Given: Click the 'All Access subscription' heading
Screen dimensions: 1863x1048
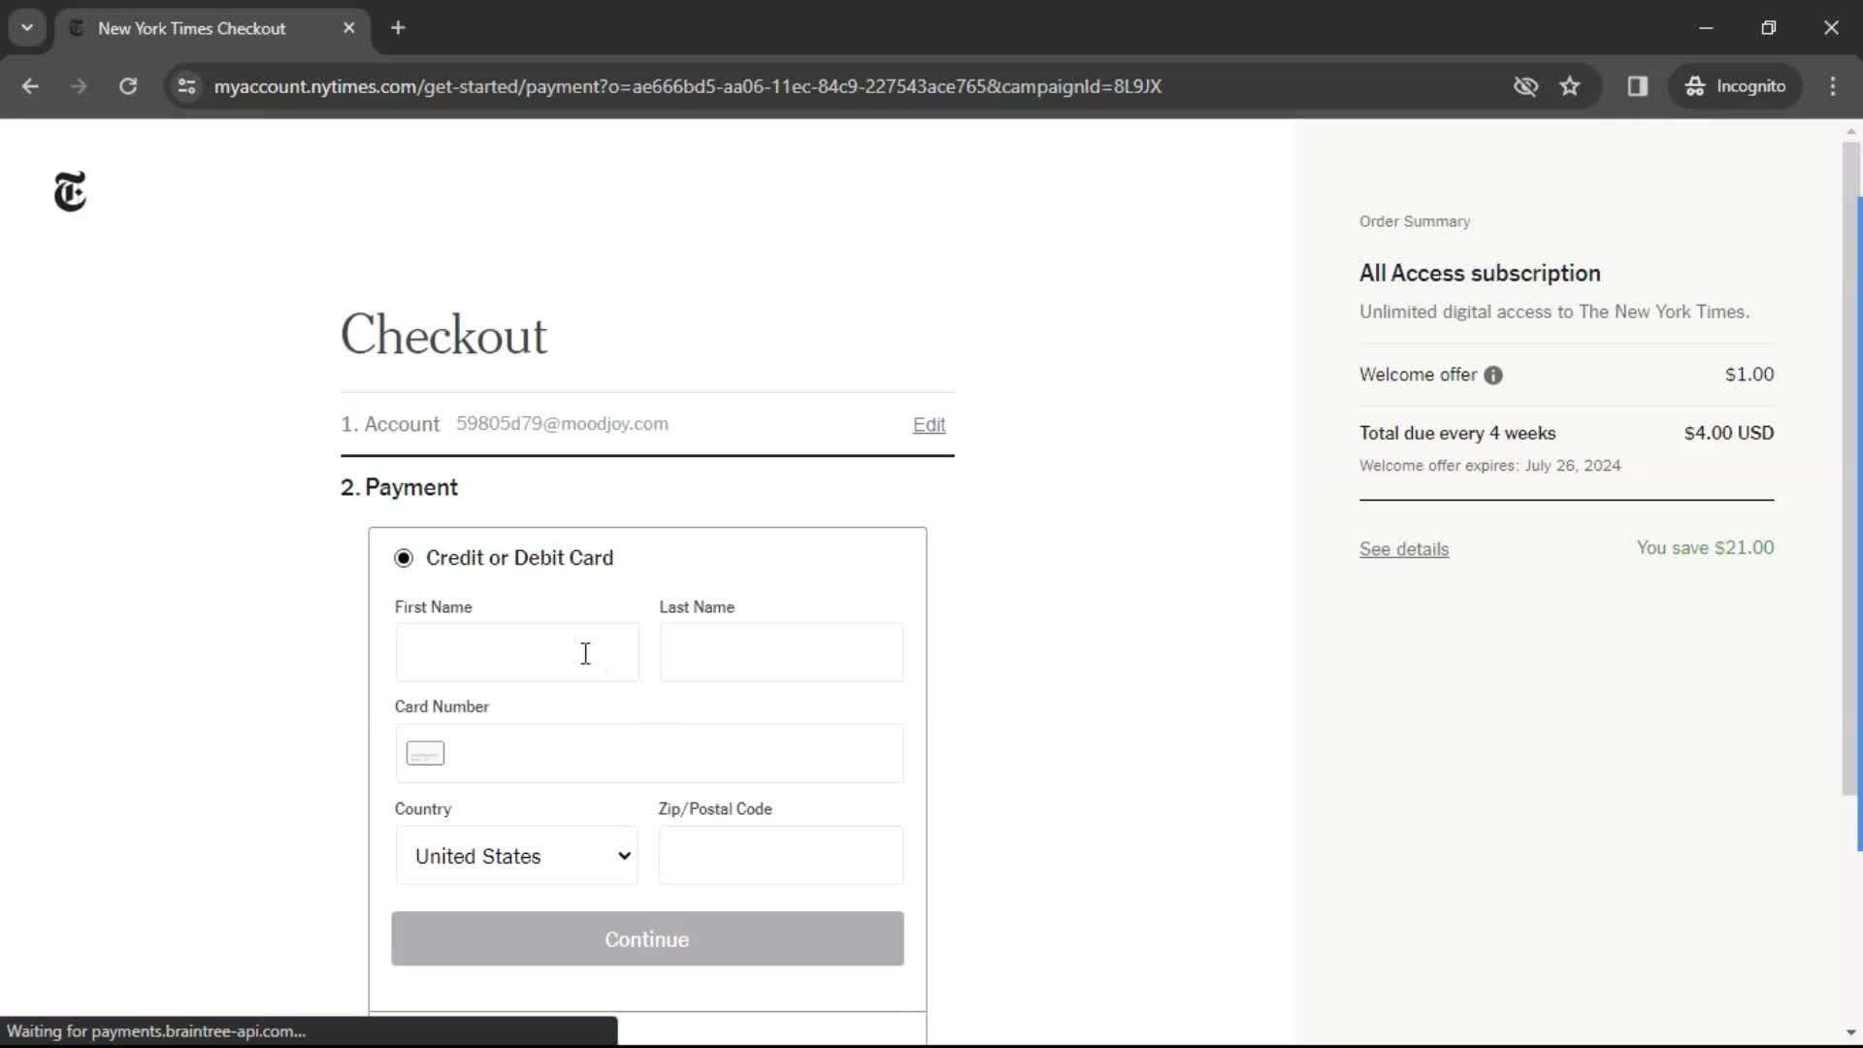Looking at the screenshot, I should coord(1480,274).
